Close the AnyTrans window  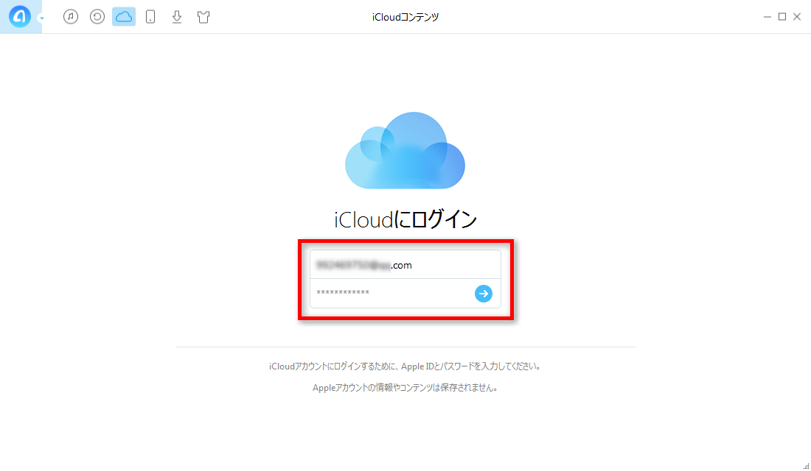click(x=797, y=16)
